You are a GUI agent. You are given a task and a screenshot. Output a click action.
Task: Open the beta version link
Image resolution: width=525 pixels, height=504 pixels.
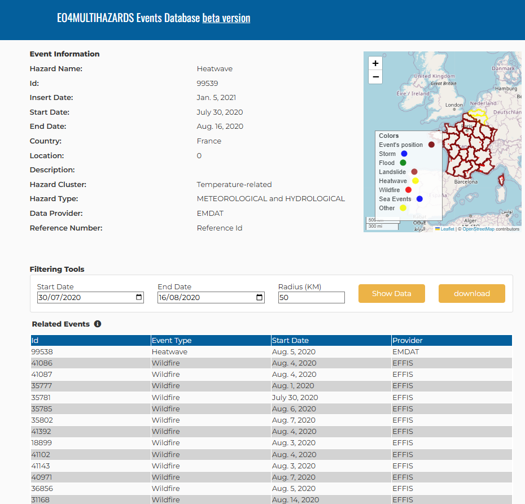[x=226, y=18]
